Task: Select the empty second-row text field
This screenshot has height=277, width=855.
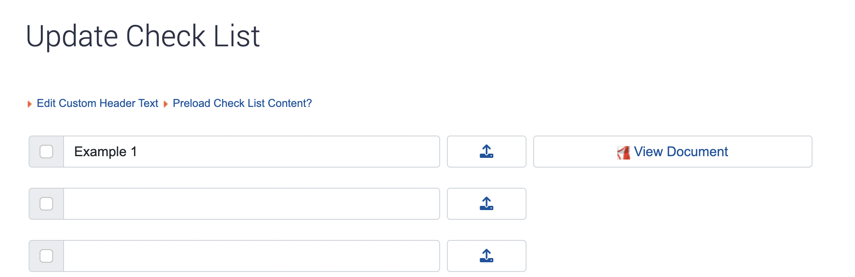Action: (x=251, y=204)
